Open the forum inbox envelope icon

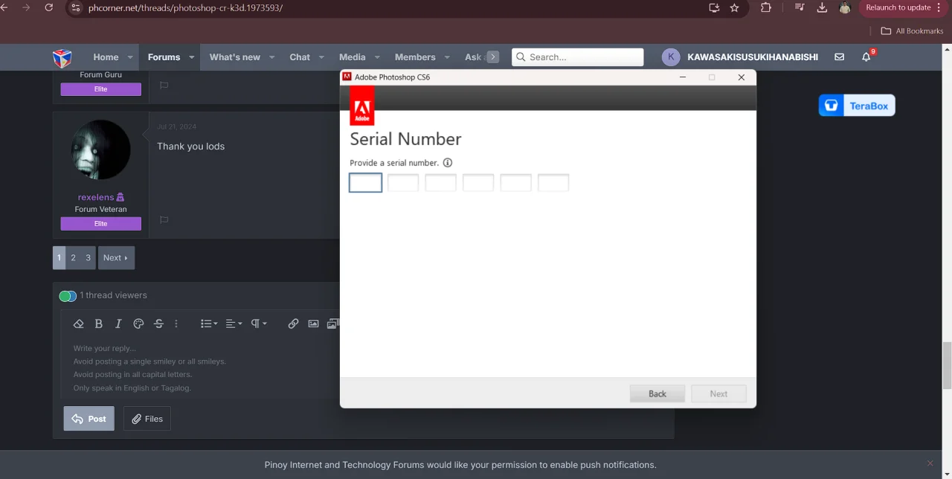tap(839, 57)
